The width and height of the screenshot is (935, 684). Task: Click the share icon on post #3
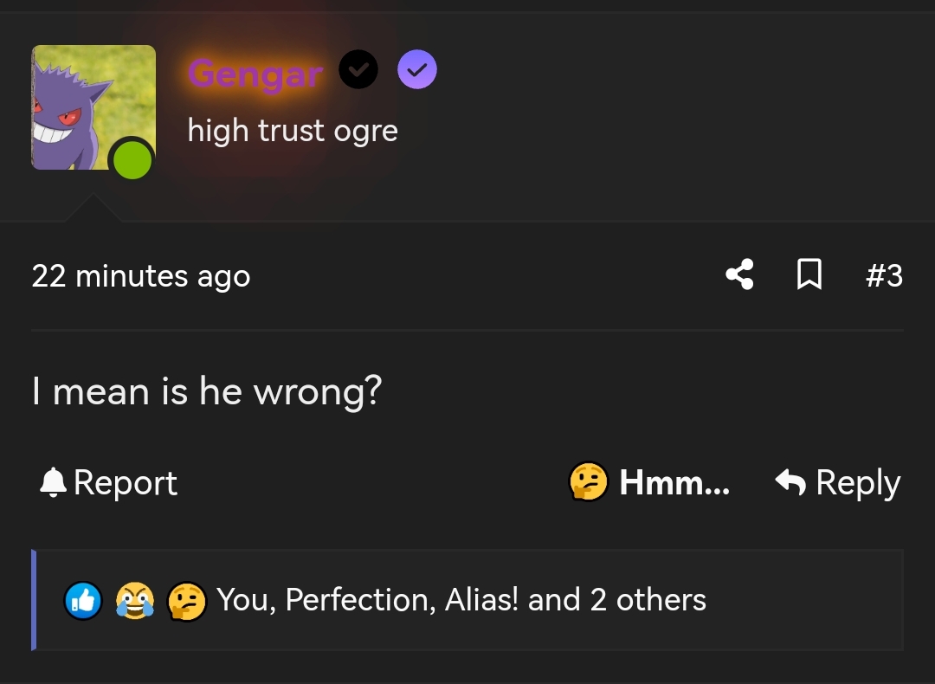739,275
